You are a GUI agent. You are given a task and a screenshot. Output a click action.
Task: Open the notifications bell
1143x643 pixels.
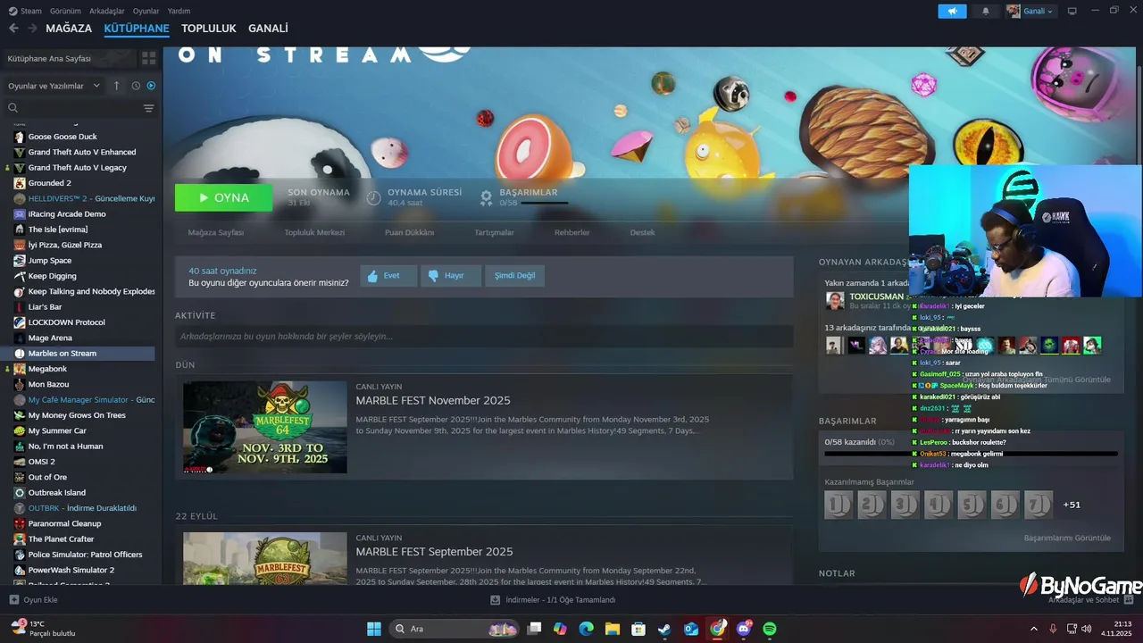click(x=986, y=11)
